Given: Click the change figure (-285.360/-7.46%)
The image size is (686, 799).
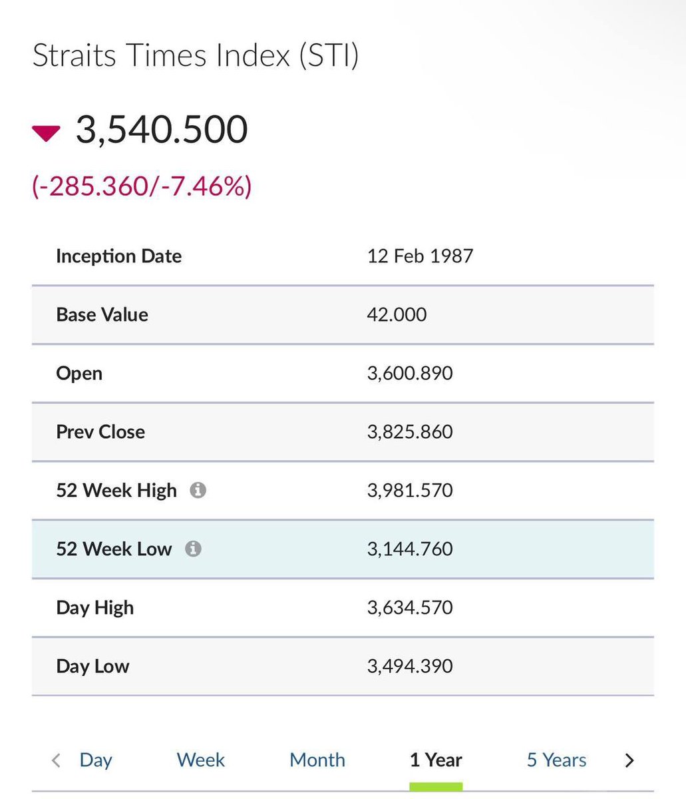Looking at the screenshot, I should 142,186.
